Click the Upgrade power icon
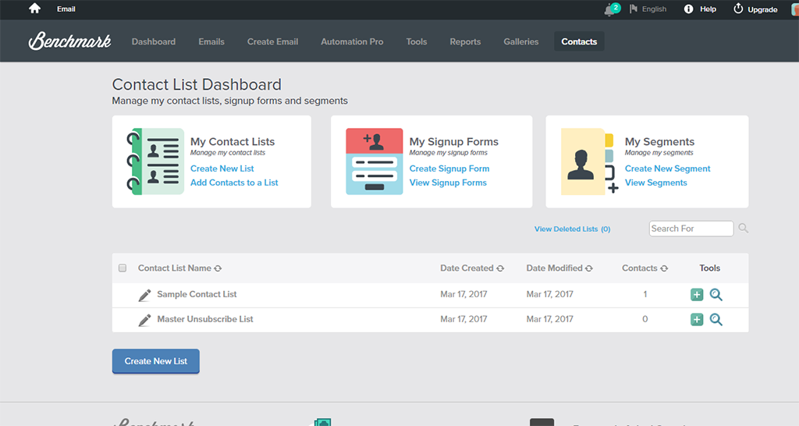The width and height of the screenshot is (799, 426). click(738, 9)
